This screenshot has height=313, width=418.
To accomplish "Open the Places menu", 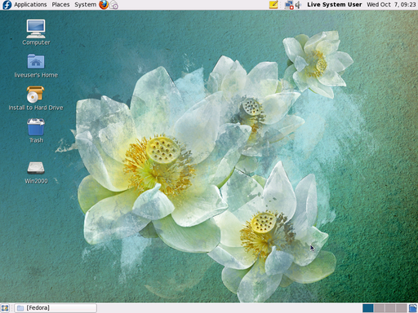I will click(60, 5).
